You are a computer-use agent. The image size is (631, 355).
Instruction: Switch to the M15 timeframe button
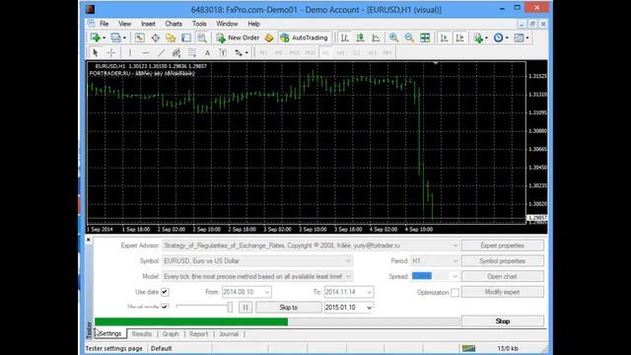coord(294,52)
